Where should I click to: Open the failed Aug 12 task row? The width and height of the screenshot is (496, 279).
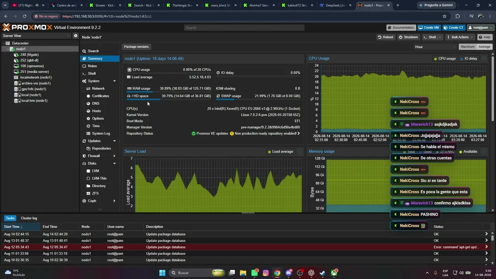[246, 247]
